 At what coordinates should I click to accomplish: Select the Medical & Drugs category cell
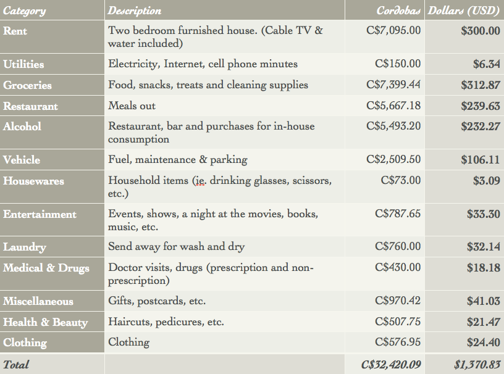tap(46, 268)
